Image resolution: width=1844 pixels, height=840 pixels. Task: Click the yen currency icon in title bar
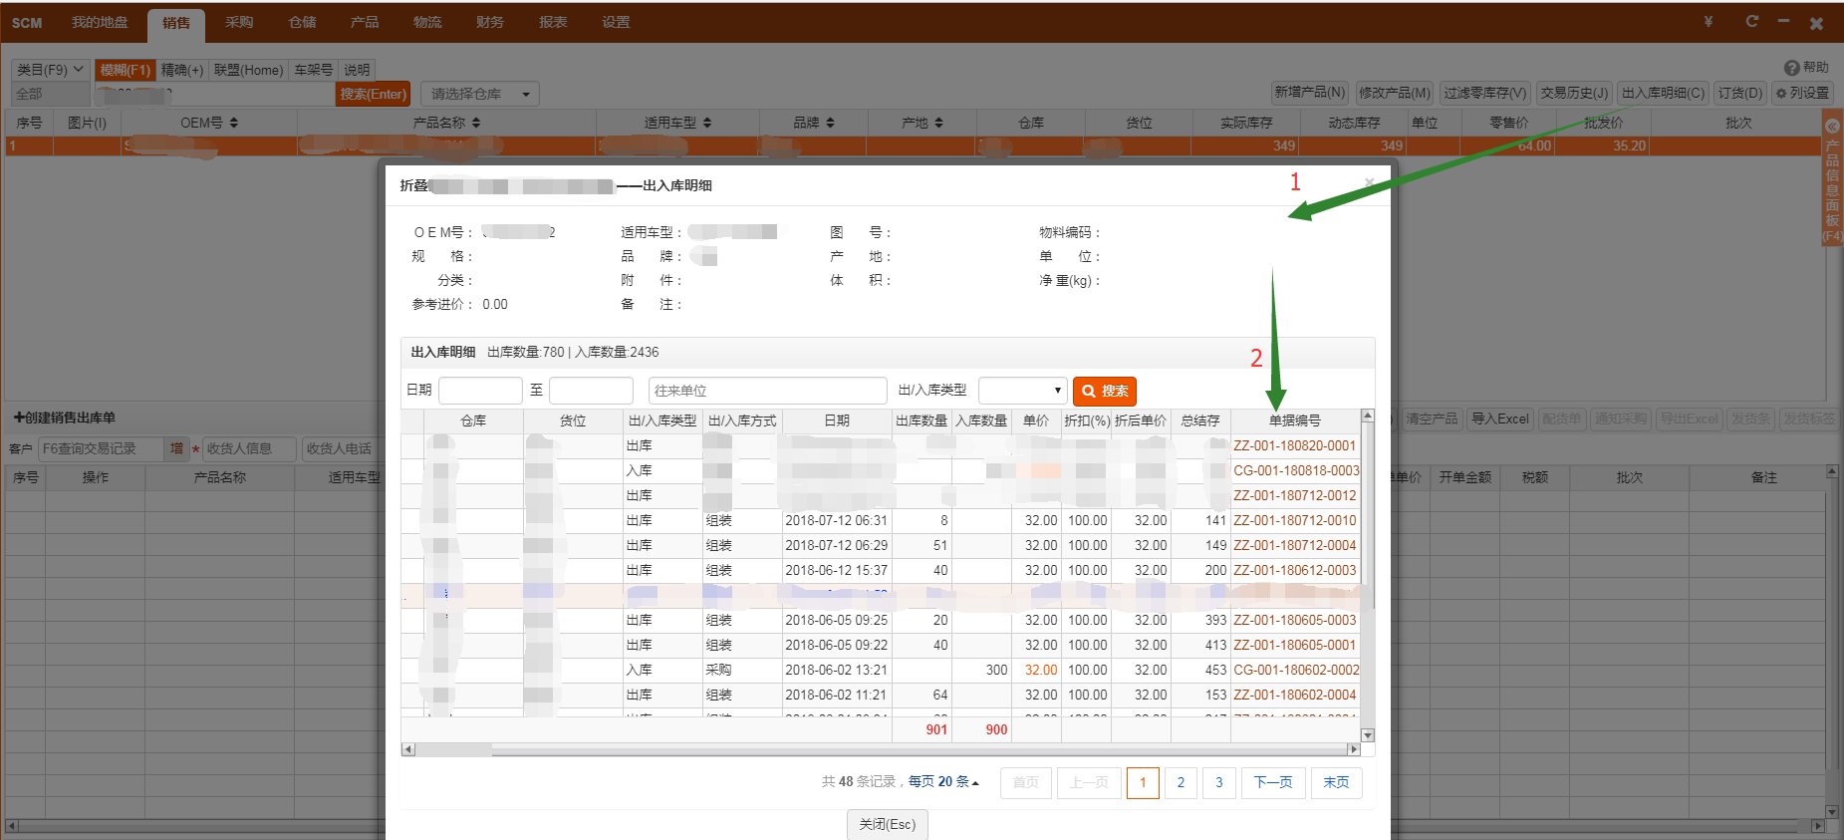1708,22
